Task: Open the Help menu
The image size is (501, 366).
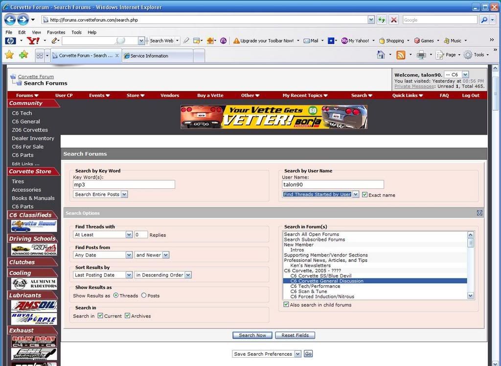Action: point(92,32)
